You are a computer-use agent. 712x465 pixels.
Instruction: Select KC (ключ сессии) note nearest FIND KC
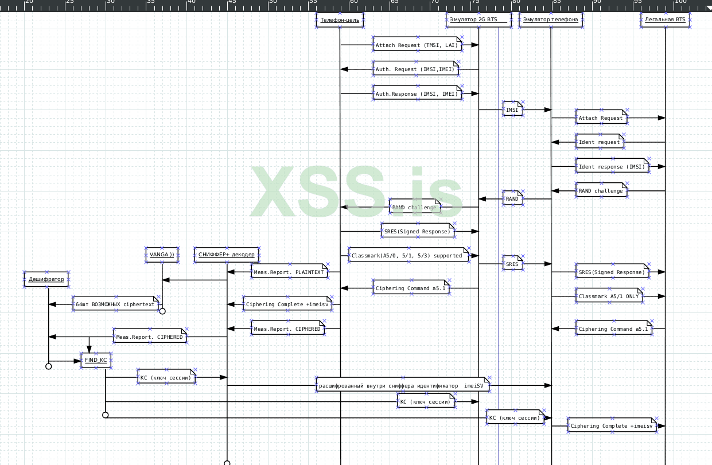tap(166, 377)
